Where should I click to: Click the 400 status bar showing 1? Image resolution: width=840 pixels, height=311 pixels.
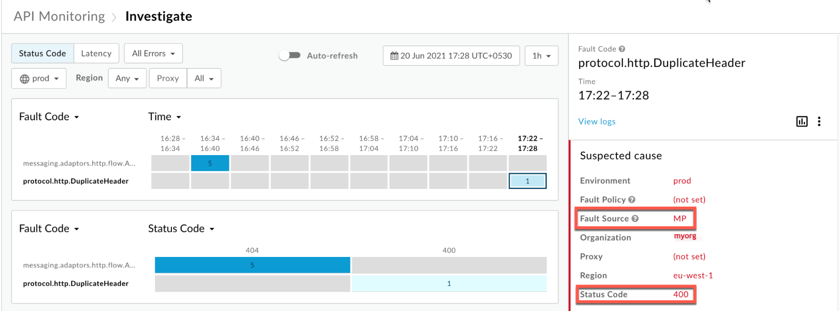(x=449, y=284)
